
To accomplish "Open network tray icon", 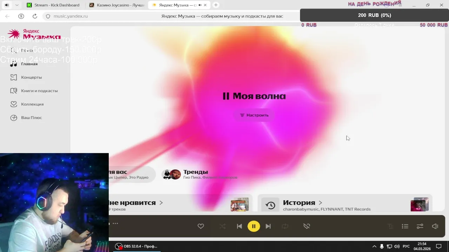I will pyautogui.click(x=389, y=246).
